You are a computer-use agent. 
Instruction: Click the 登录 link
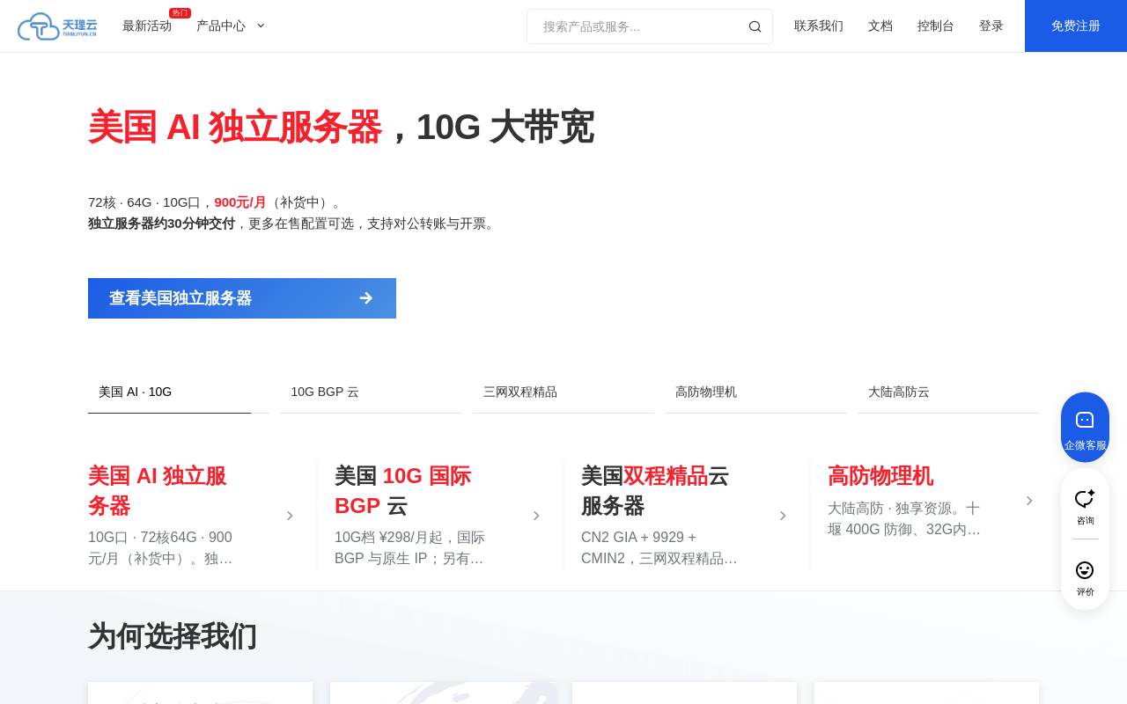pyautogui.click(x=991, y=26)
